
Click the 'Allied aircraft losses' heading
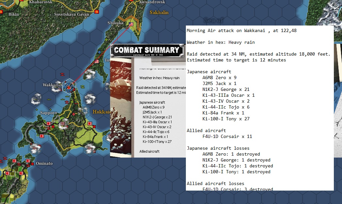click(216, 184)
